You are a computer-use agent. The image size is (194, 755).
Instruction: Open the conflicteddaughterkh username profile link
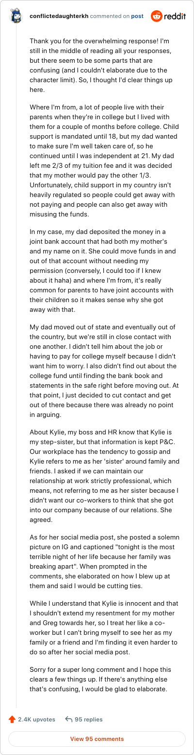58,16
